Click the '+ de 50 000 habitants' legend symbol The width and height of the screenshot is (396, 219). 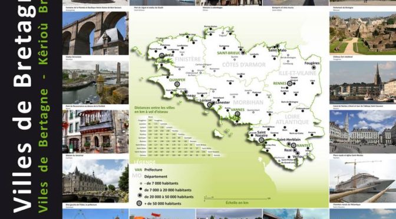[138, 203]
